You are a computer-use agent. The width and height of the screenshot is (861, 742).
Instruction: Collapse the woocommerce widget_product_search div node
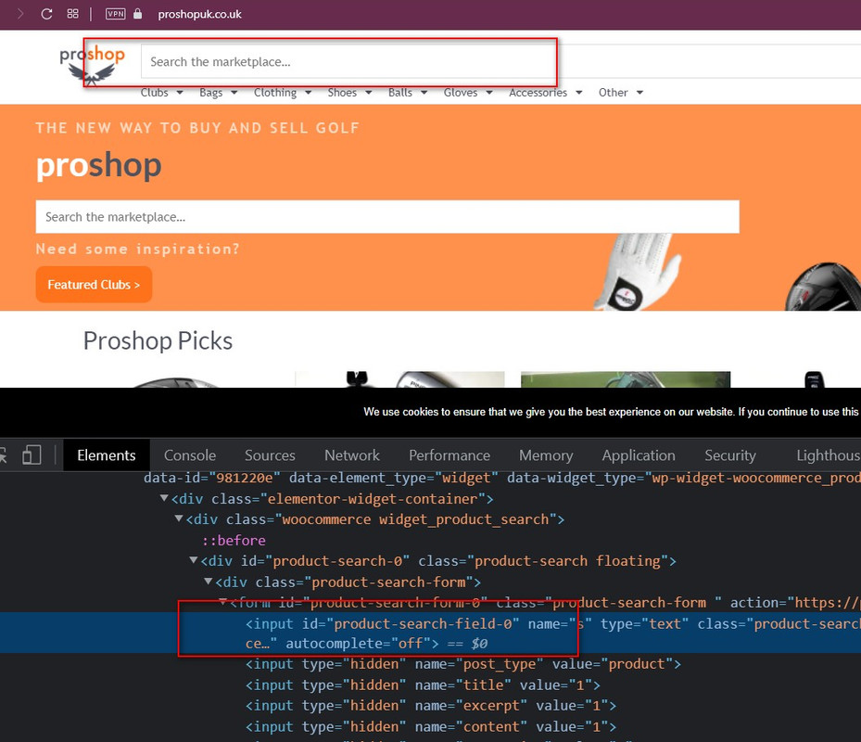(x=179, y=518)
